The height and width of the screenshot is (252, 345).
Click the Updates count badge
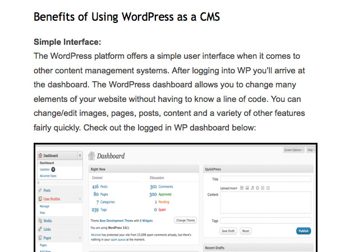point(53,169)
